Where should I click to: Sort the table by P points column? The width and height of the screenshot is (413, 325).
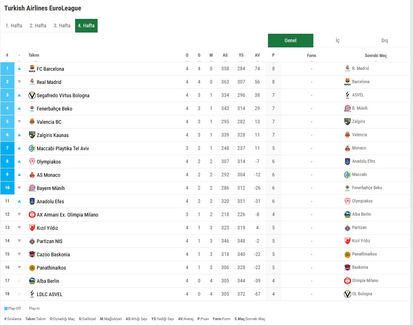273,55
